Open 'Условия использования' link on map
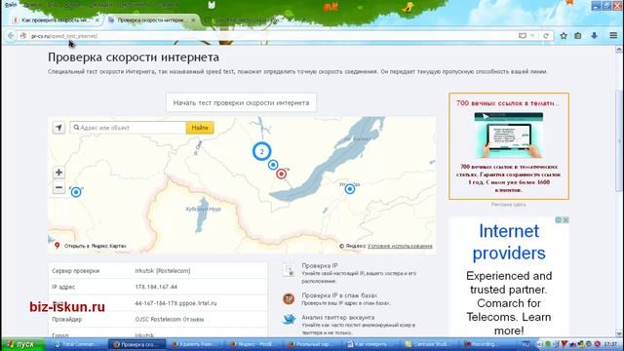The image size is (624, 351). [x=400, y=246]
